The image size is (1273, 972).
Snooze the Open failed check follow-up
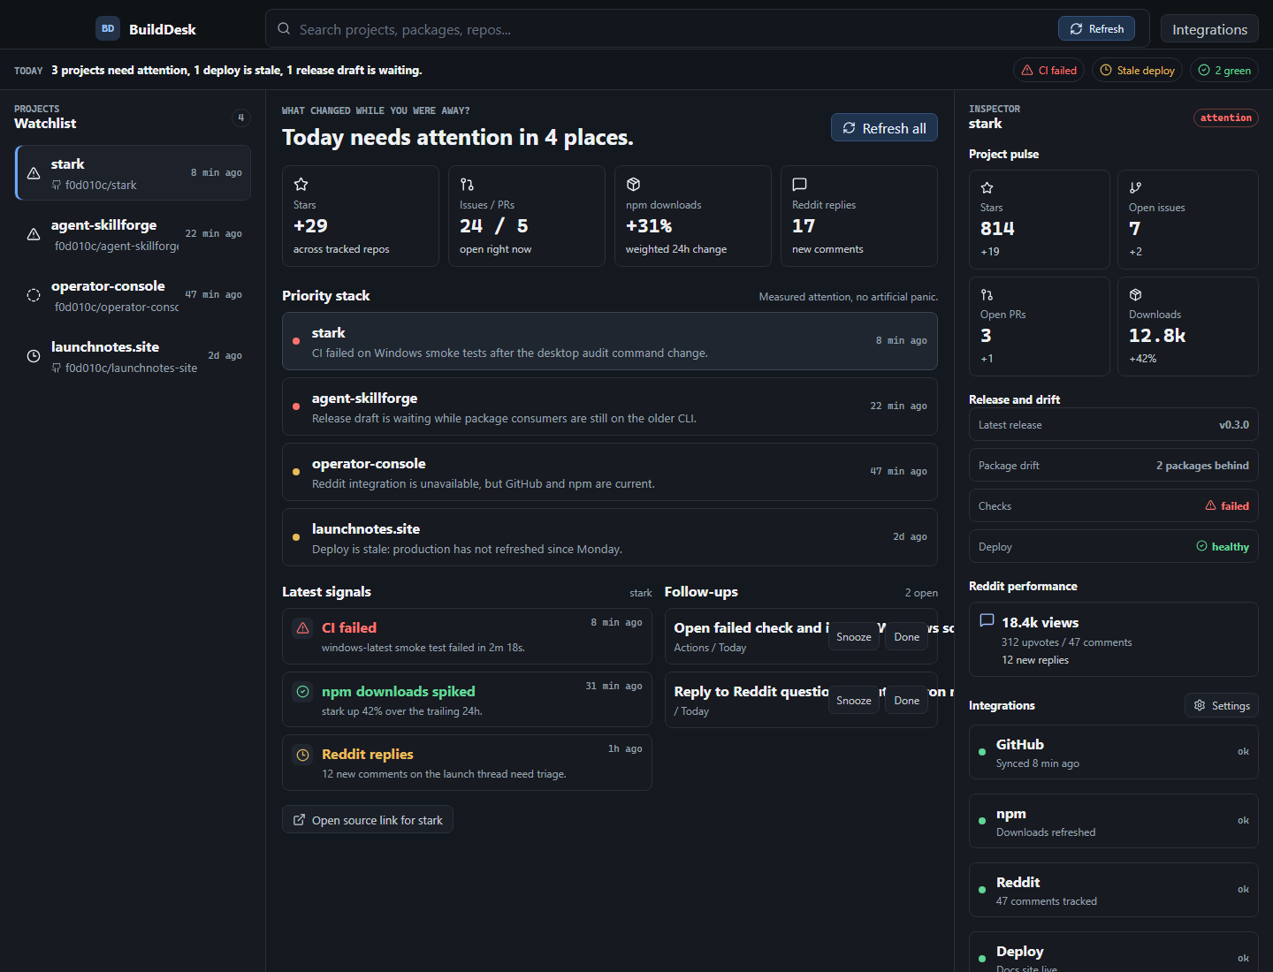854,637
